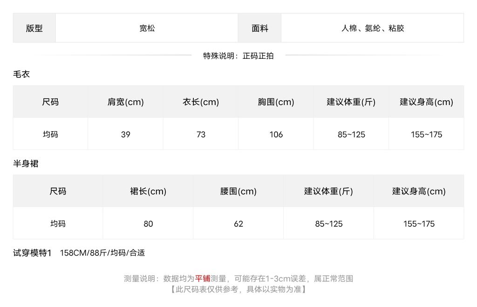Click the 特殊说明: 正码正拍 note
477x307 pixels.
point(238,56)
